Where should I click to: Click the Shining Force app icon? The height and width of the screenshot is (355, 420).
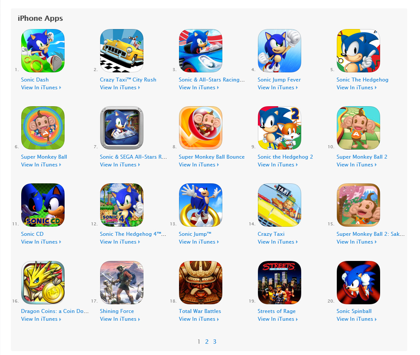point(122,282)
